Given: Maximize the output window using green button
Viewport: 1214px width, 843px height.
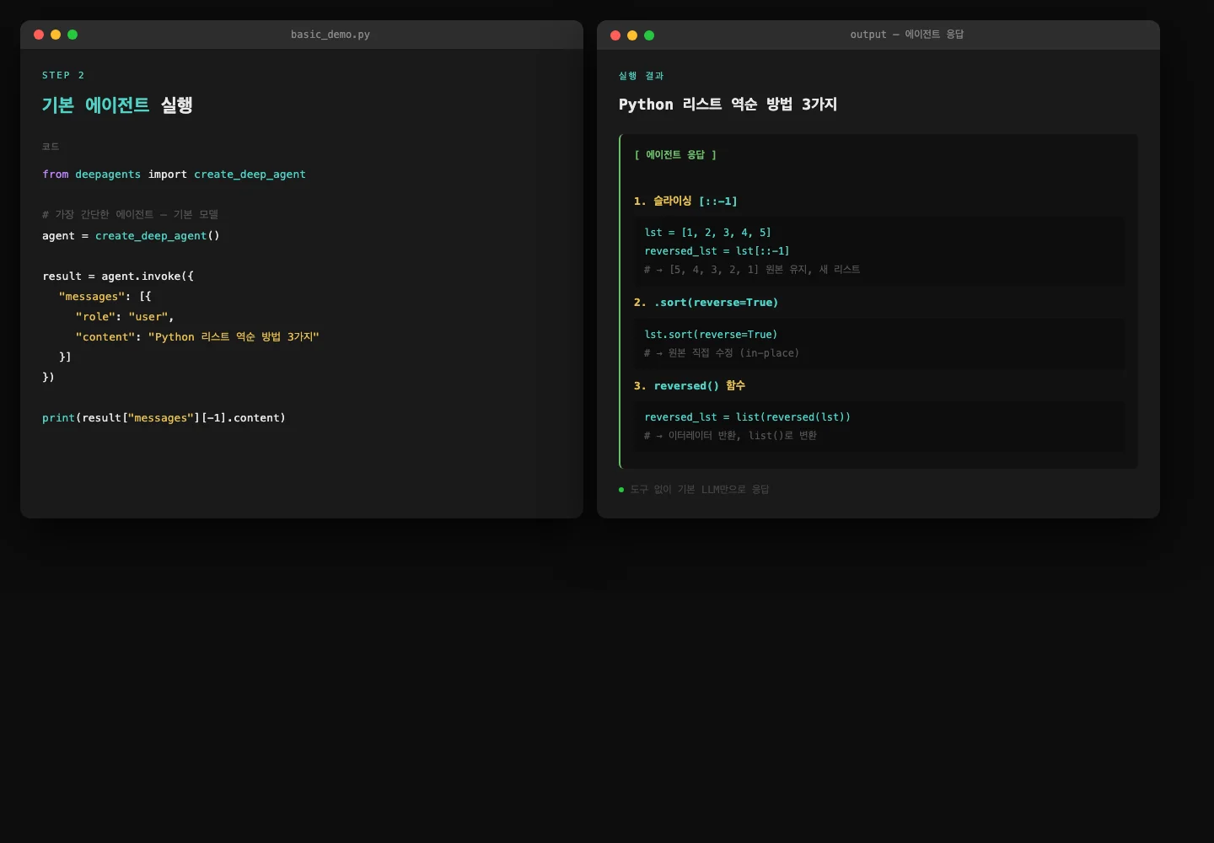Looking at the screenshot, I should (649, 35).
